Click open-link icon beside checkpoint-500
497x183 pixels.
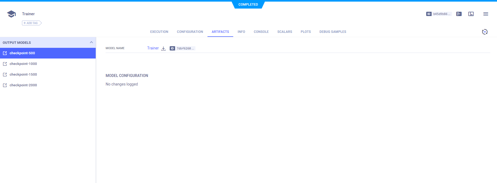[5, 53]
